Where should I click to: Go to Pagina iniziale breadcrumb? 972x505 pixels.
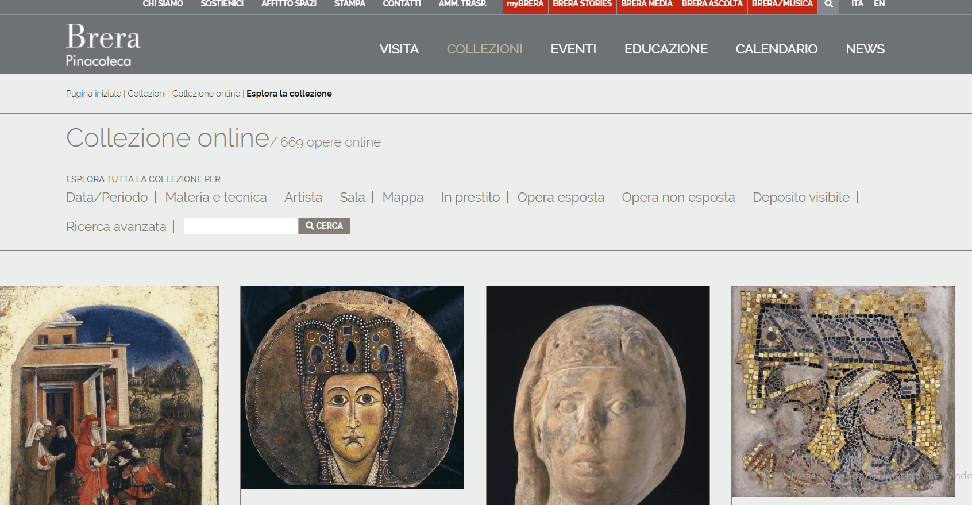(x=94, y=94)
